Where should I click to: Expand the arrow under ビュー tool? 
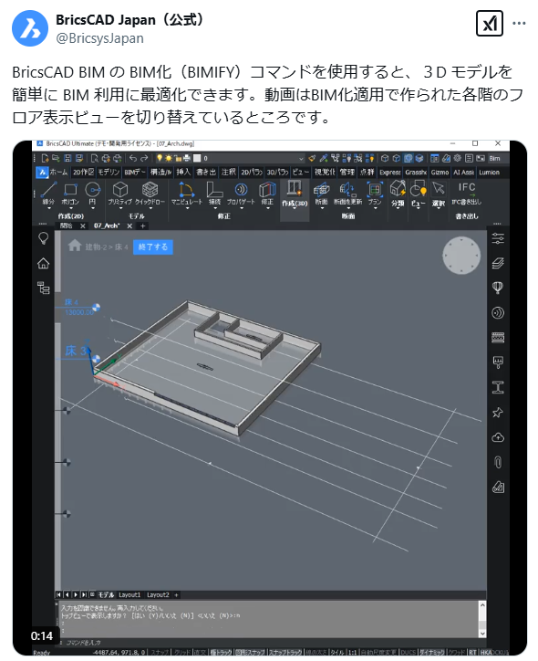tap(418, 209)
